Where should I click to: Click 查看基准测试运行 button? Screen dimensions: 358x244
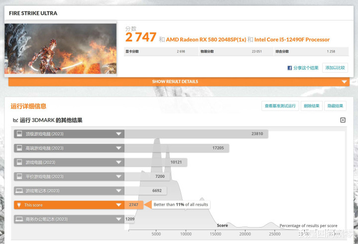click(280, 106)
